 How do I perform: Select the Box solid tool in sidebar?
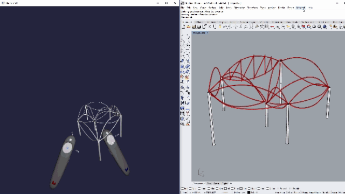tap(182, 66)
